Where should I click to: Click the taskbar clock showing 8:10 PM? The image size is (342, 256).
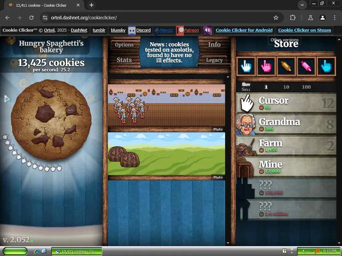click(329, 251)
